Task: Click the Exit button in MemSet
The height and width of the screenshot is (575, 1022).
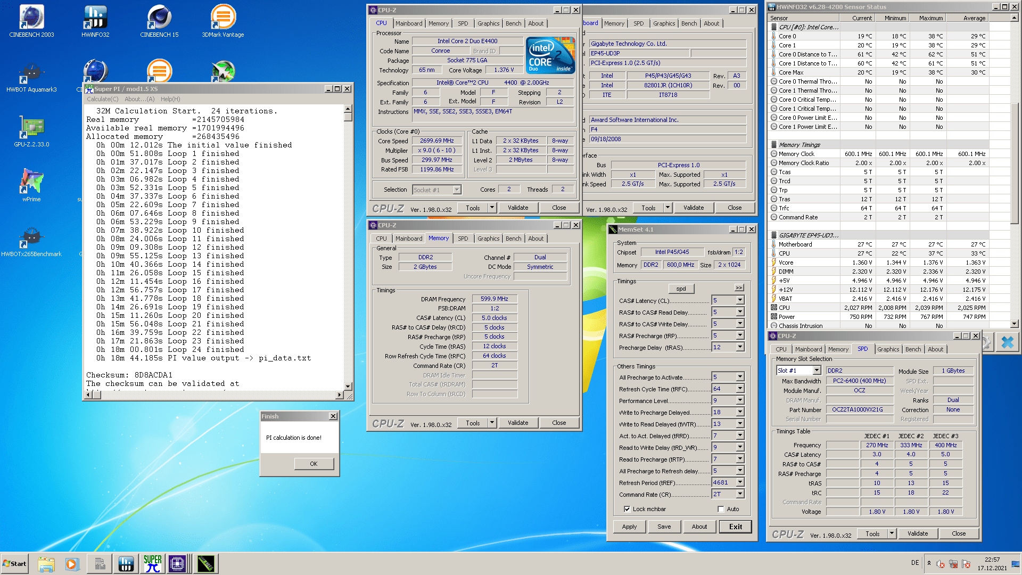Action: click(736, 527)
